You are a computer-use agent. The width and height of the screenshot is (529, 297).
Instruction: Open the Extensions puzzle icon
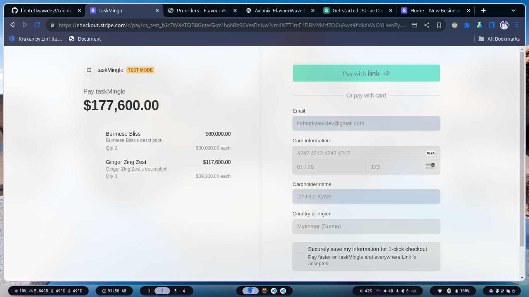click(x=467, y=25)
